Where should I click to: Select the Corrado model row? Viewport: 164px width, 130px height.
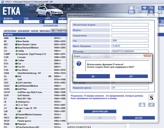[35, 57]
